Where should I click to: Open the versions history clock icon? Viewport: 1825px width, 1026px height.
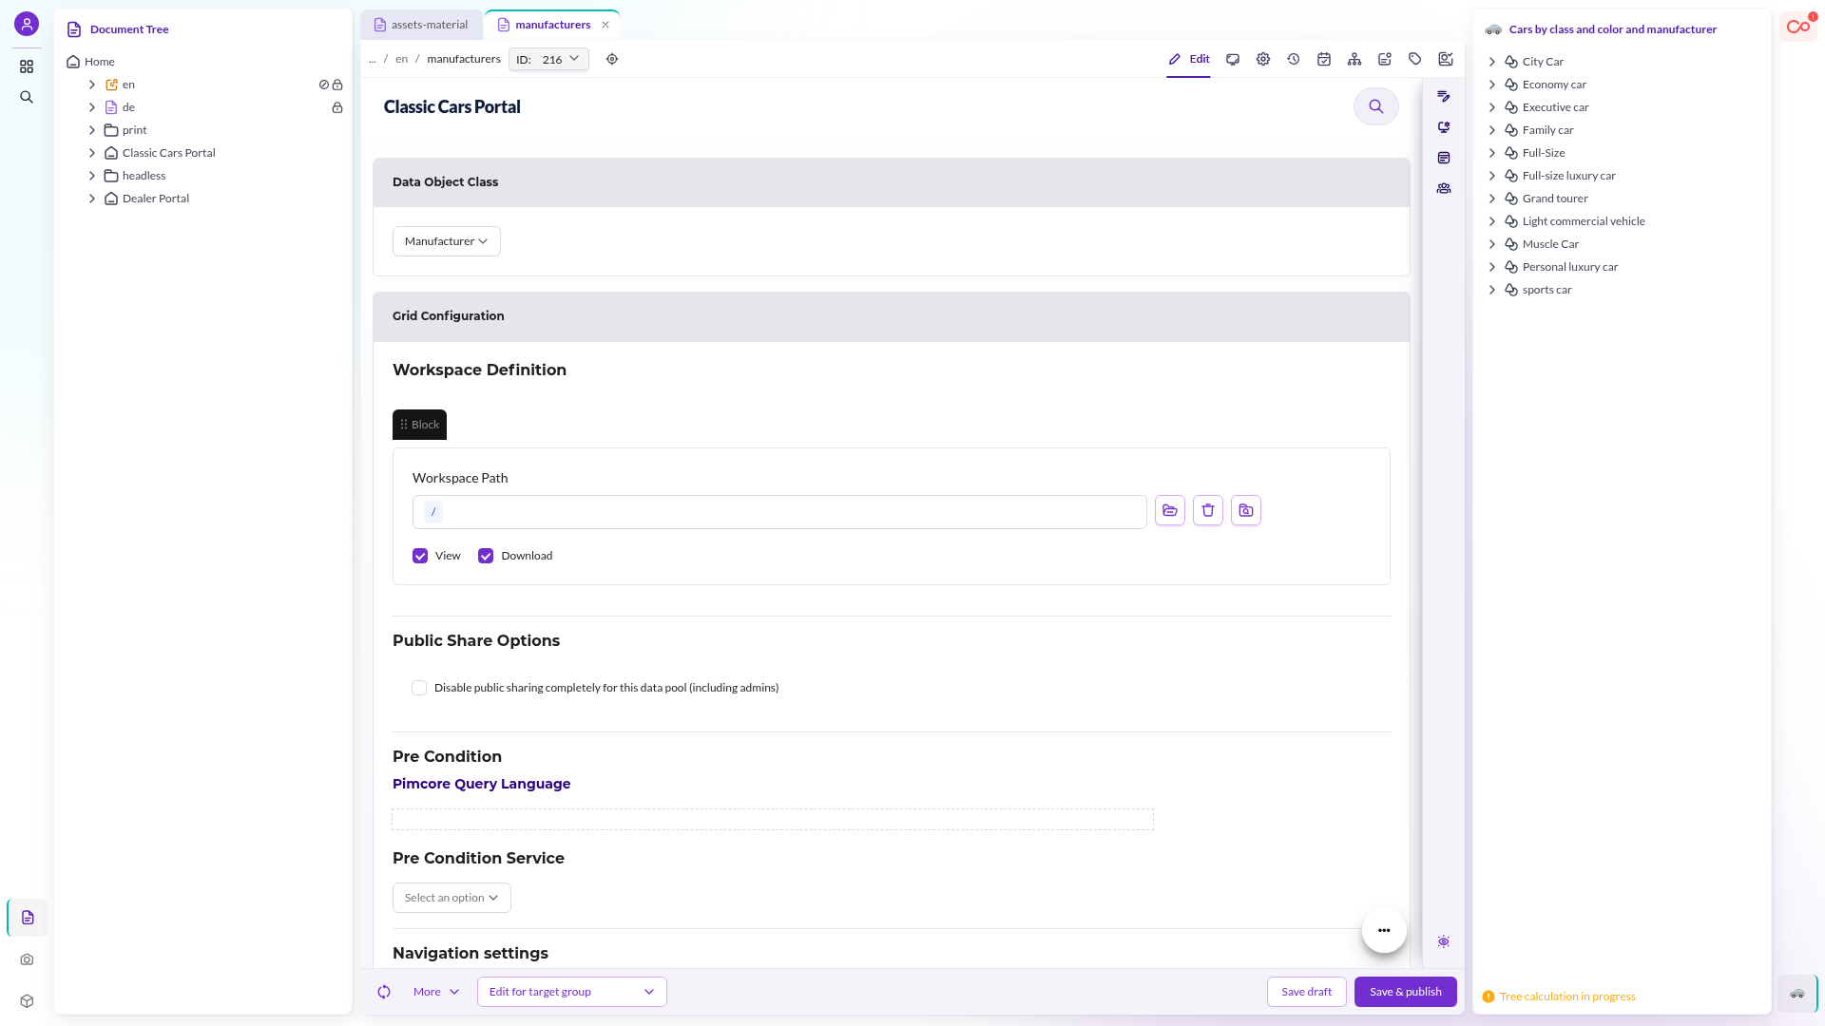[x=1294, y=59]
